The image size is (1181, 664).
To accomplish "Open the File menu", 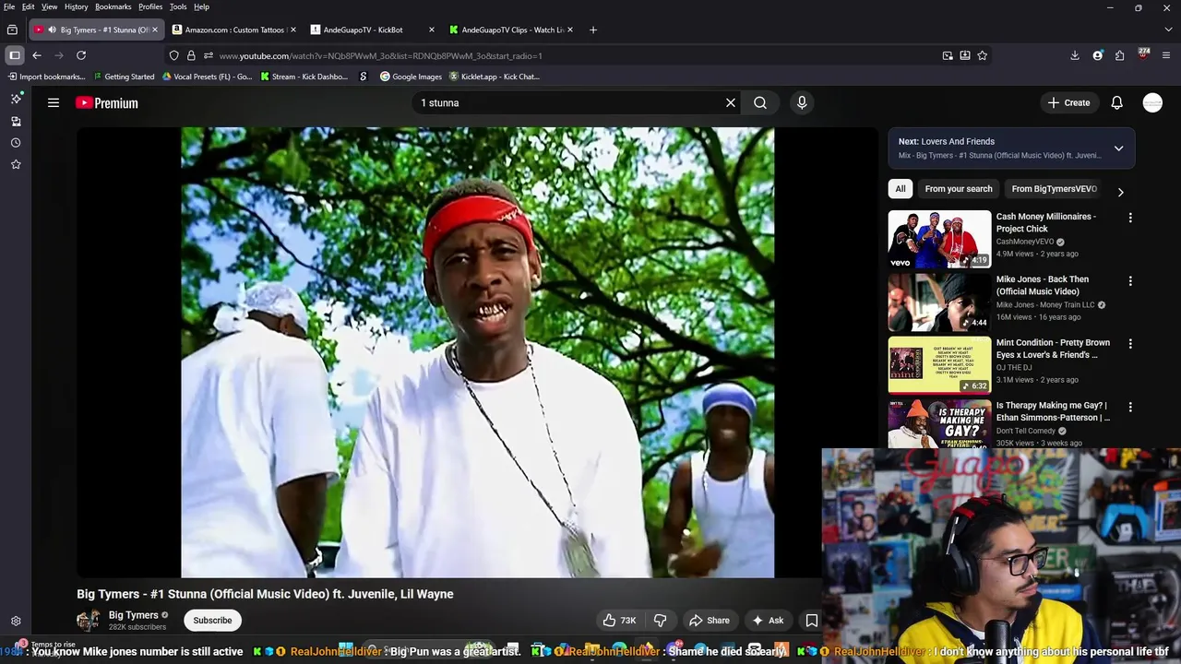I will point(9,6).
